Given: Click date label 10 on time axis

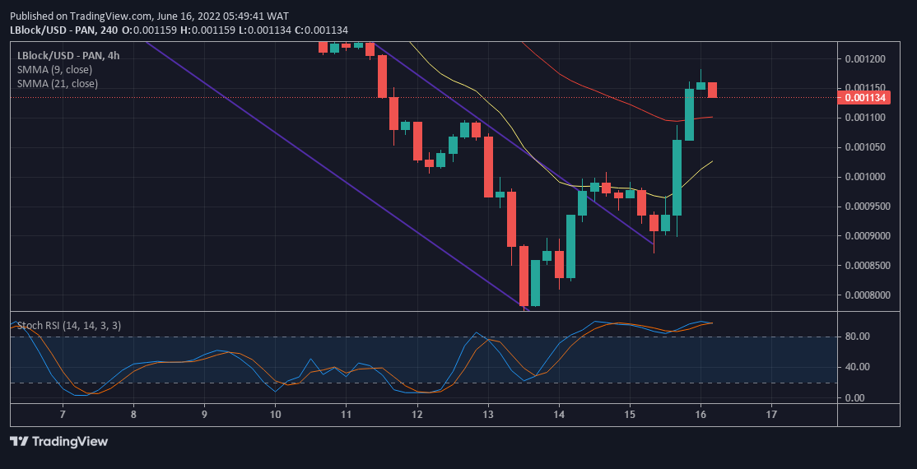Looking at the screenshot, I should [276, 415].
